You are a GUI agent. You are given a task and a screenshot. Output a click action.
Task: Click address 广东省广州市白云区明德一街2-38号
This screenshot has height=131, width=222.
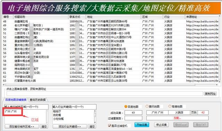click(x=109, y=33)
